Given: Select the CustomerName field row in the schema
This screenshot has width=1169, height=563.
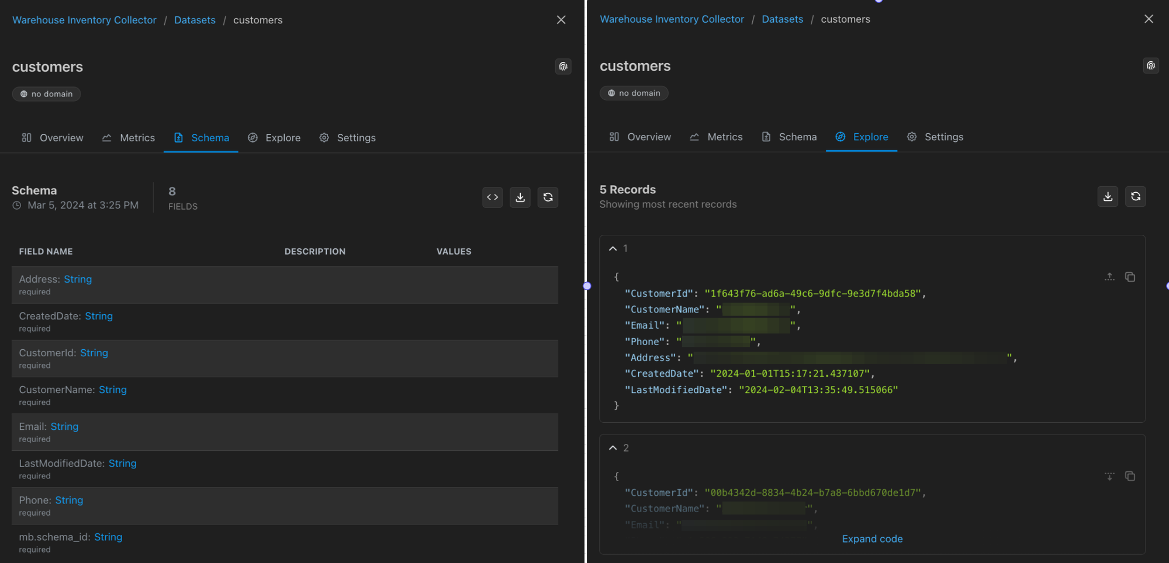Looking at the screenshot, I should 285,395.
